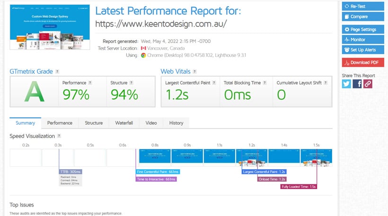Viewport: 388px width, 216px height.
Task: Click the website screenshot thumbnail
Action: pyautogui.click(x=50, y=27)
